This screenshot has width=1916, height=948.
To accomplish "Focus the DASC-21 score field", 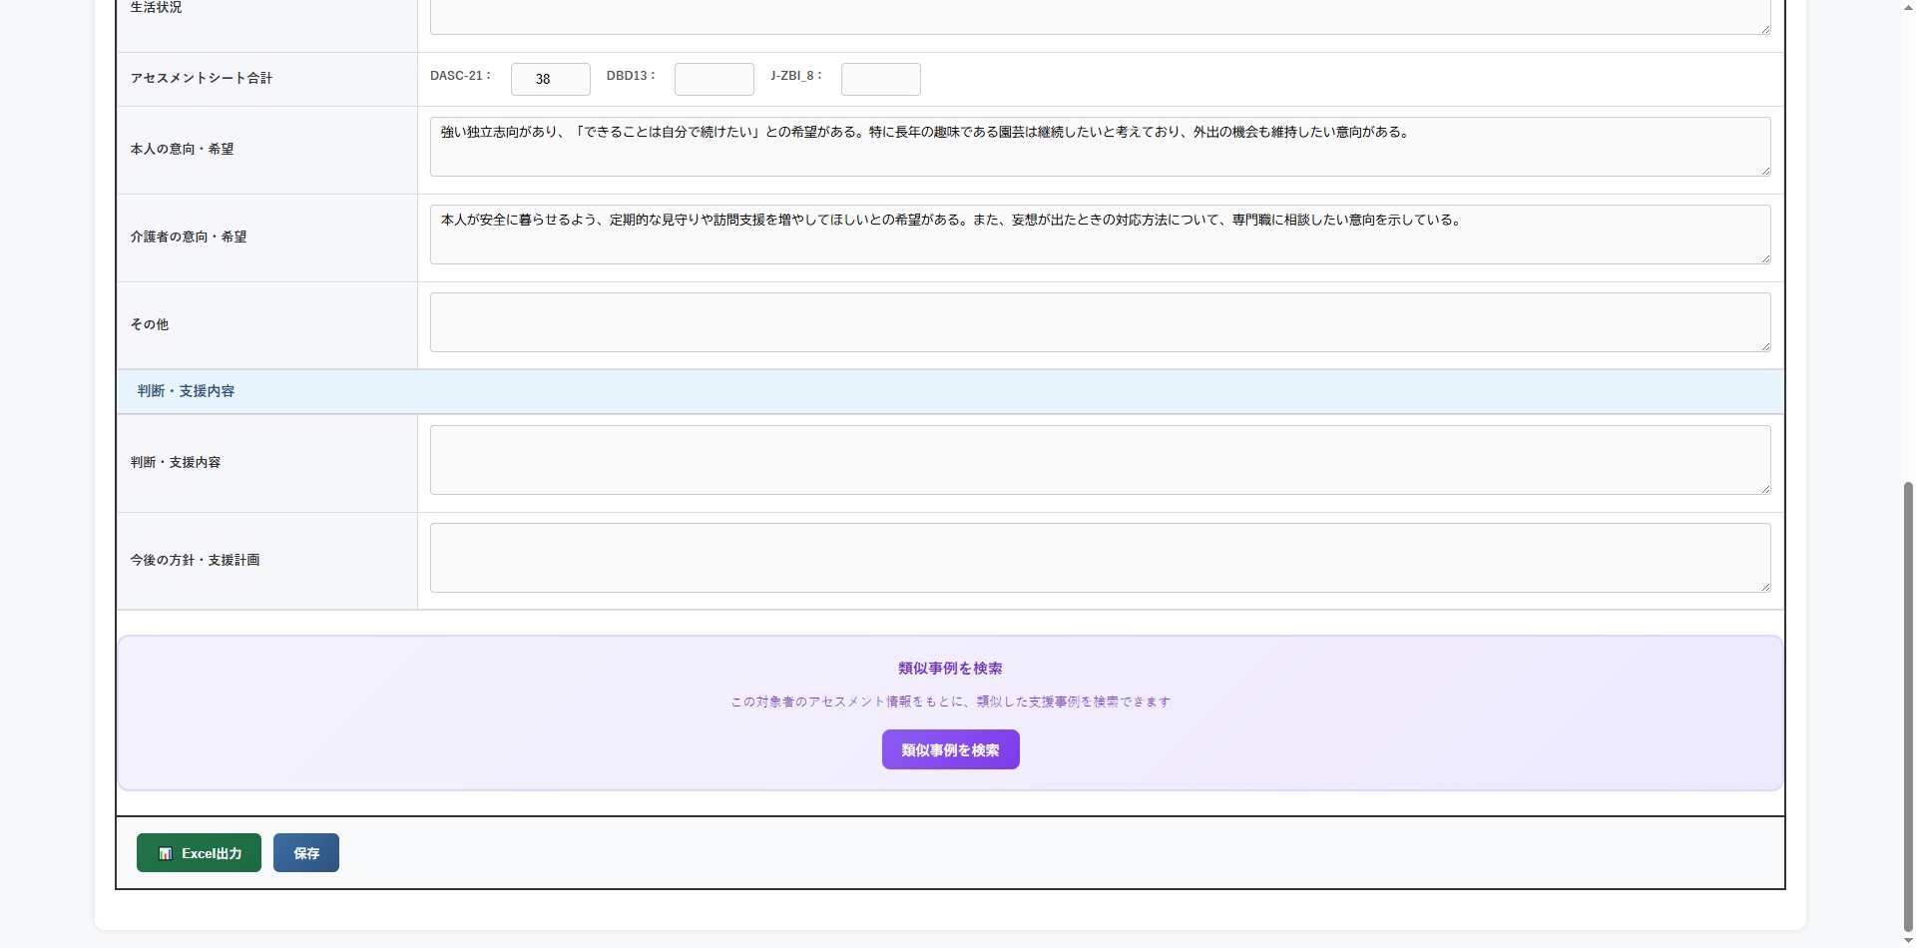I will pyautogui.click(x=550, y=79).
